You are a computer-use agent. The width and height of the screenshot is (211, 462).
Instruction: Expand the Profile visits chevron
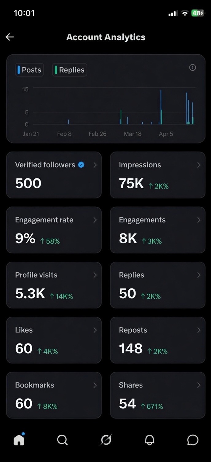[x=95, y=275]
